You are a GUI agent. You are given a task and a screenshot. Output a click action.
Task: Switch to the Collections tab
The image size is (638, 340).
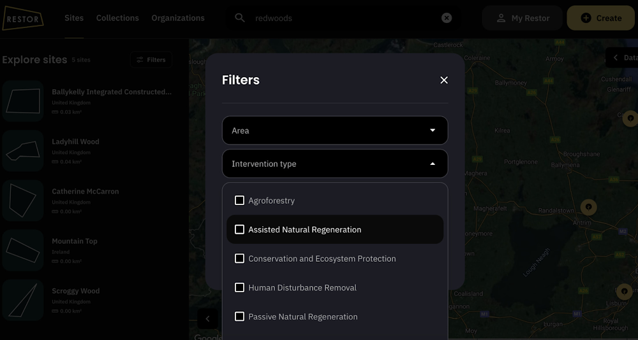click(117, 18)
